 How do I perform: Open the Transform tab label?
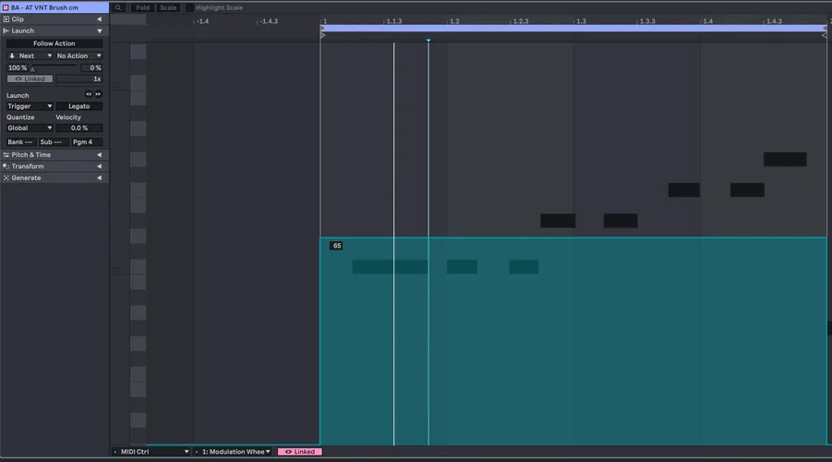(x=28, y=166)
